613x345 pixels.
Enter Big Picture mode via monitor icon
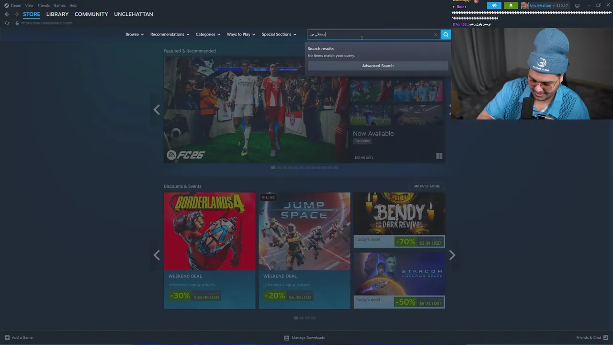[x=577, y=6]
